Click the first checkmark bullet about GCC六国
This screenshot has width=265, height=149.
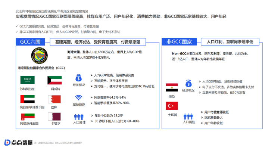coord(57,27)
